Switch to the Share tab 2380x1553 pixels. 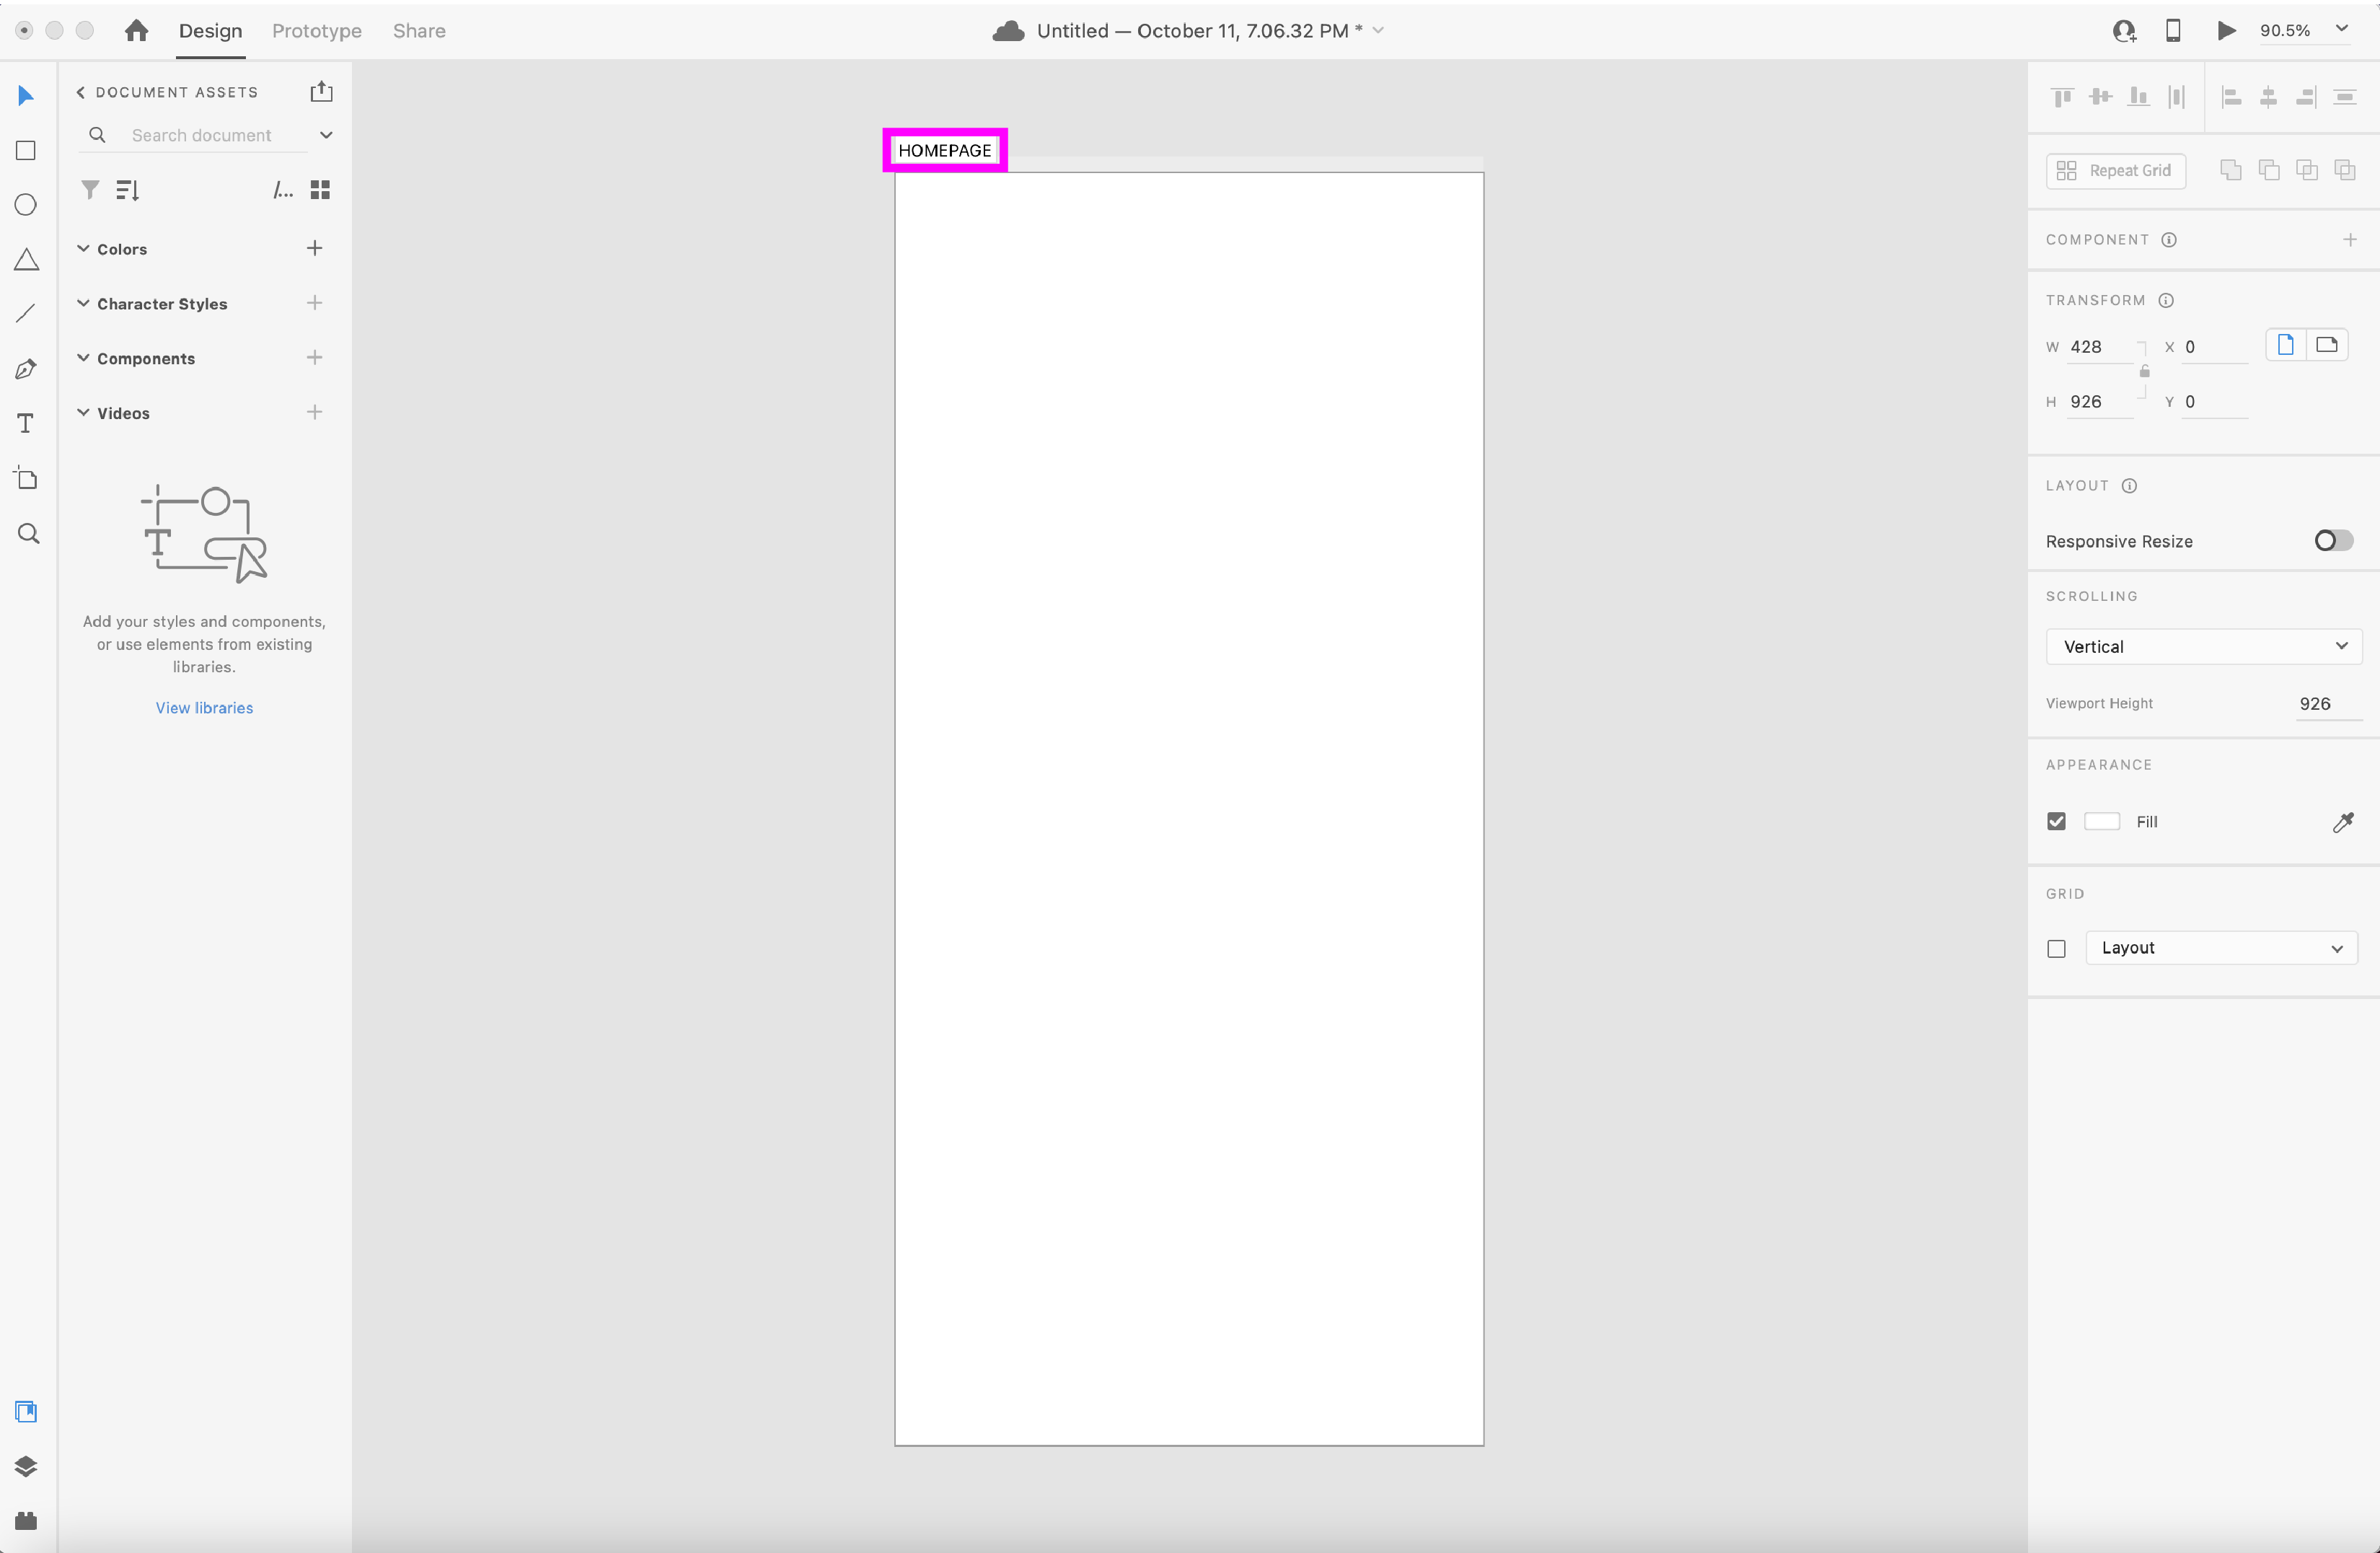coord(419,31)
